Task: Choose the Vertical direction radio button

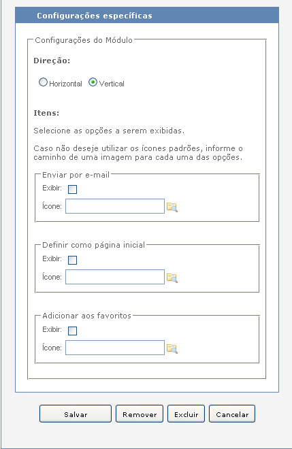Action: click(x=93, y=82)
